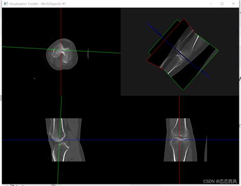Viewport: 241px width, 186px height.
Task: Click the coronal knee image at bottom right
Action: [x=180, y=140]
